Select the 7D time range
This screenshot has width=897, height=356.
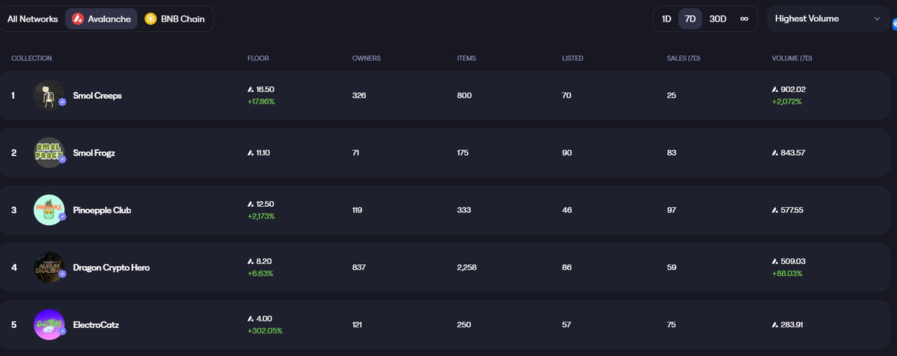(690, 19)
